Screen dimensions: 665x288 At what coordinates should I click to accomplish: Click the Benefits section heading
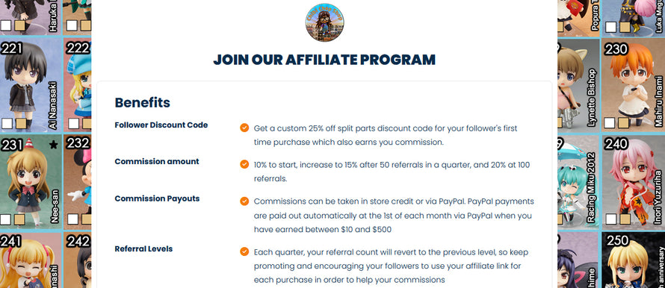click(x=143, y=102)
